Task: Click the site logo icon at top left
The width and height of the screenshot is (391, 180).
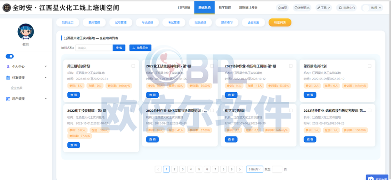Action: 6,8
